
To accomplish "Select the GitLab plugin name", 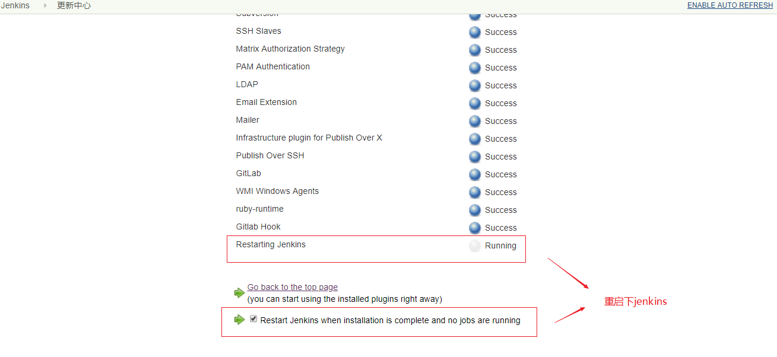I will [249, 173].
